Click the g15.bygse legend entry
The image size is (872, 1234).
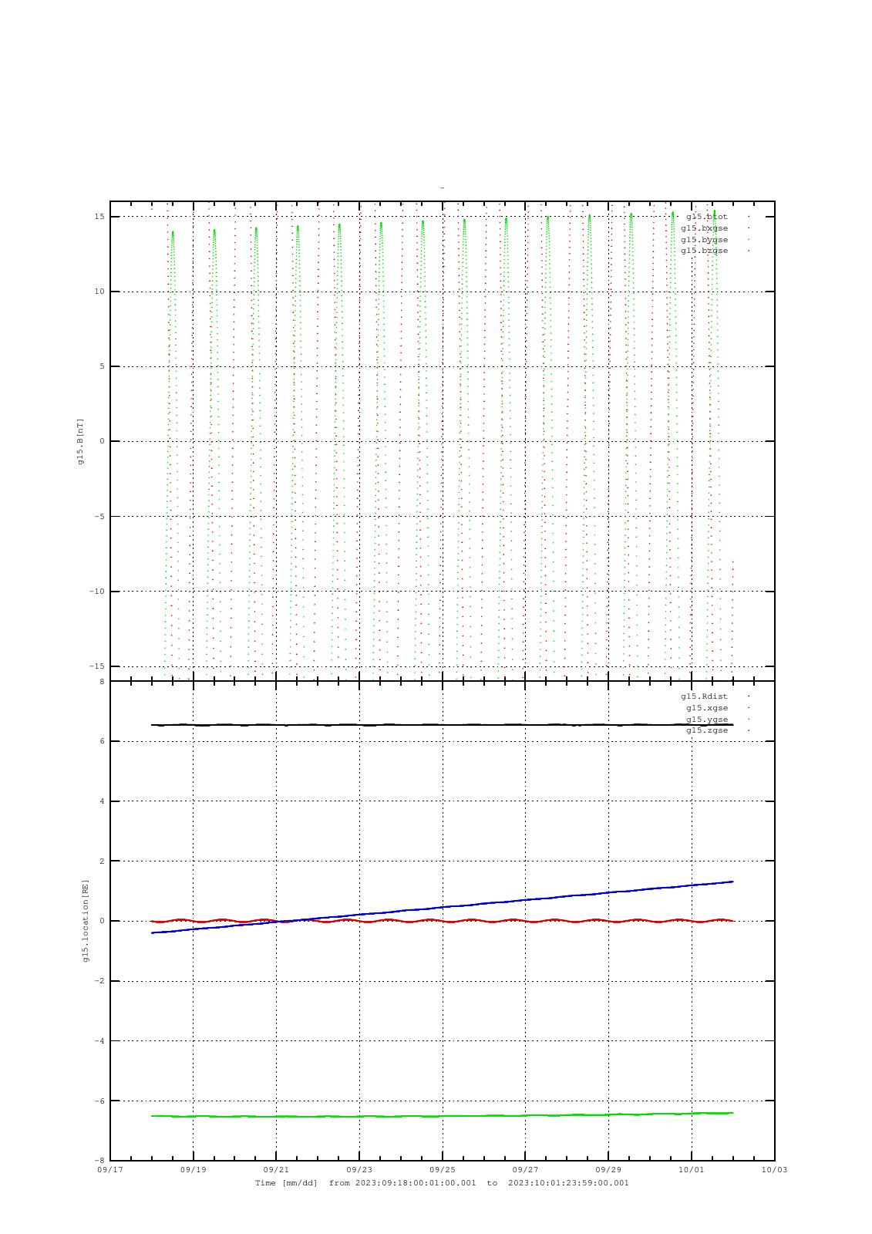704,240
